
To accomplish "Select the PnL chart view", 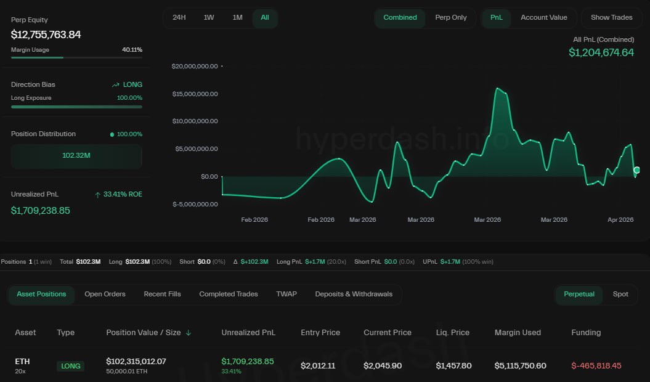I will click(496, 18).
